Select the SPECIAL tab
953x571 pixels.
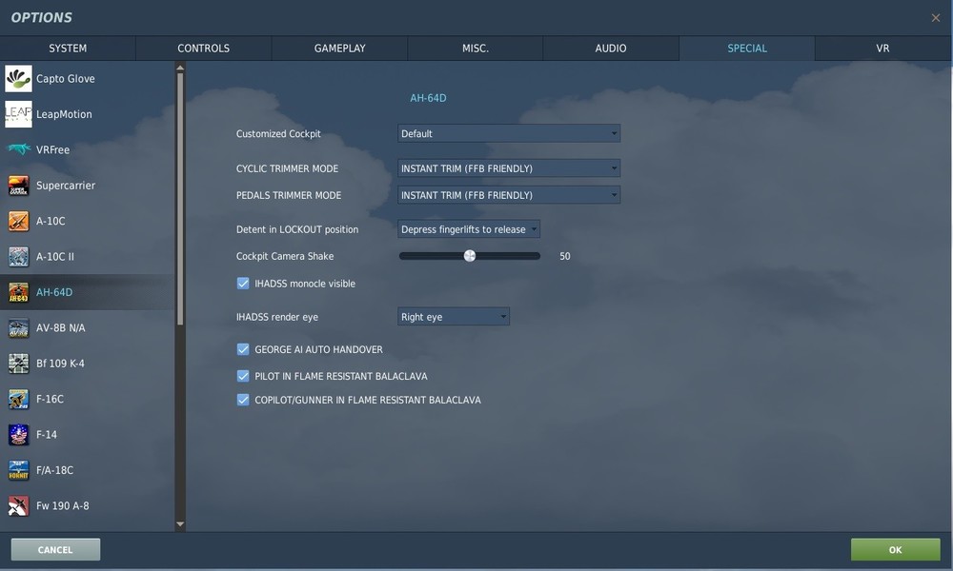[x=747, y=48]
